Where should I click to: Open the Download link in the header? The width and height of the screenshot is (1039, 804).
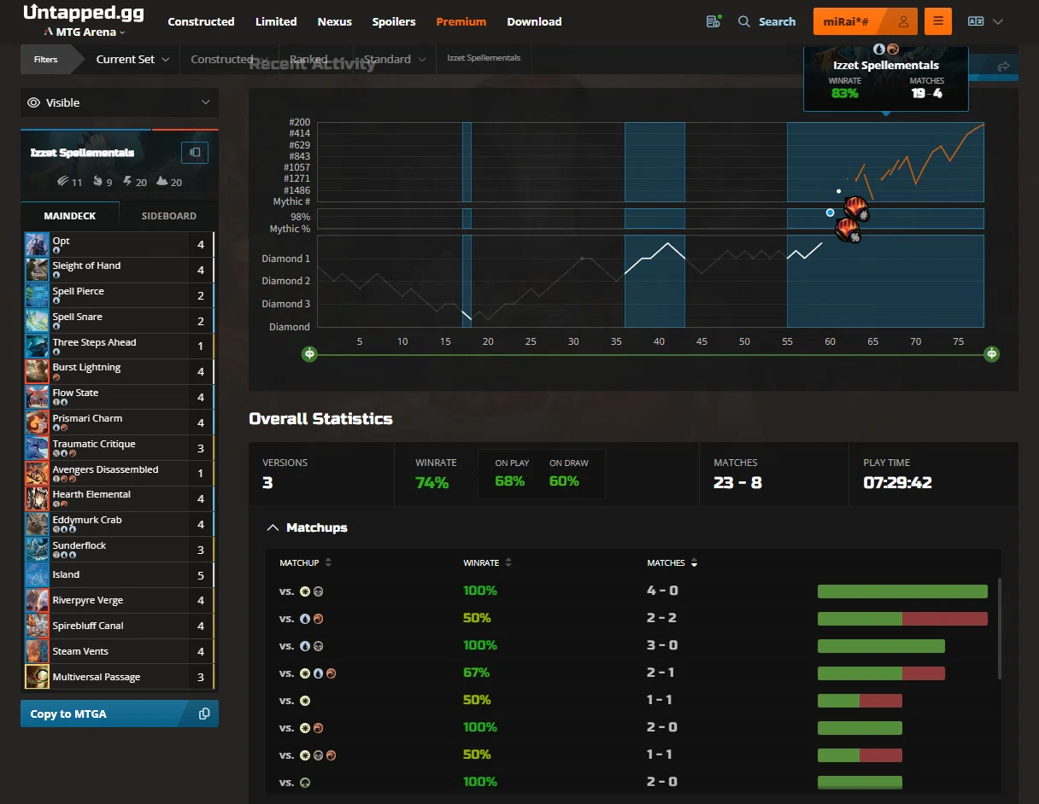coord(534,21)
